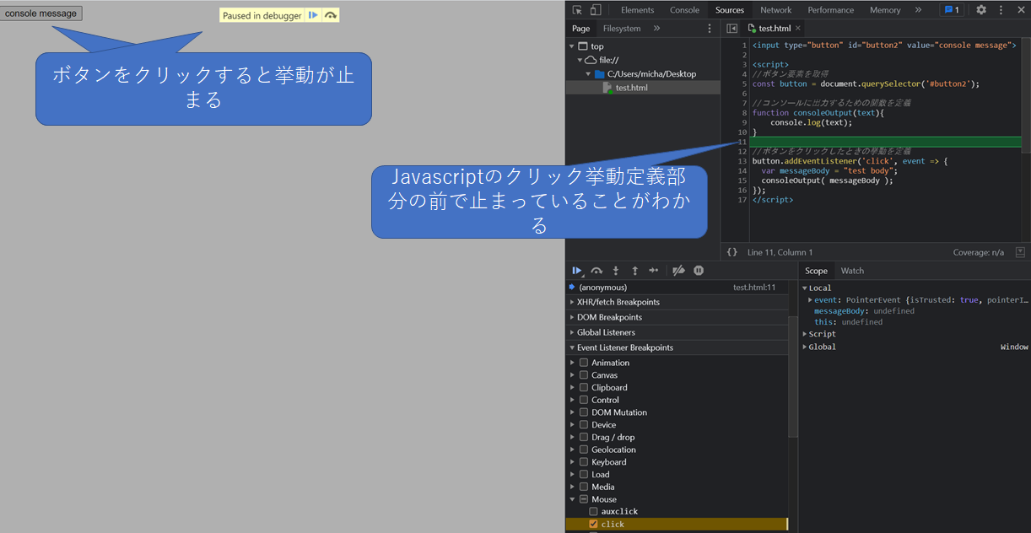Click the Line 11, Column 1 status

tap(780, 252)
